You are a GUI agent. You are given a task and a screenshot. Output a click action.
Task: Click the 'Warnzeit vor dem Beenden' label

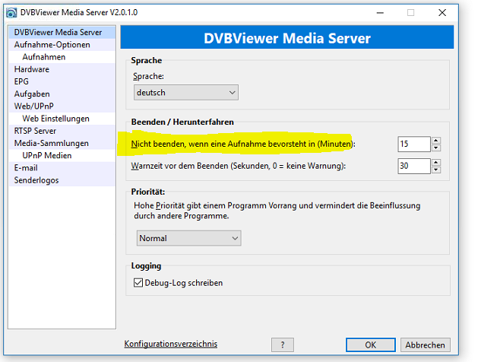click(x=239, y=166)
